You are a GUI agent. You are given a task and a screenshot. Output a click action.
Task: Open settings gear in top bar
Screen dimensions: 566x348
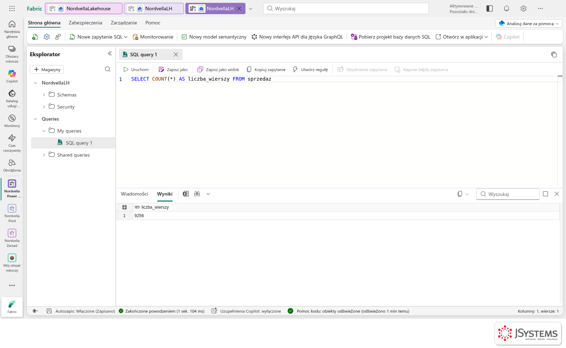tap(524, 8)
